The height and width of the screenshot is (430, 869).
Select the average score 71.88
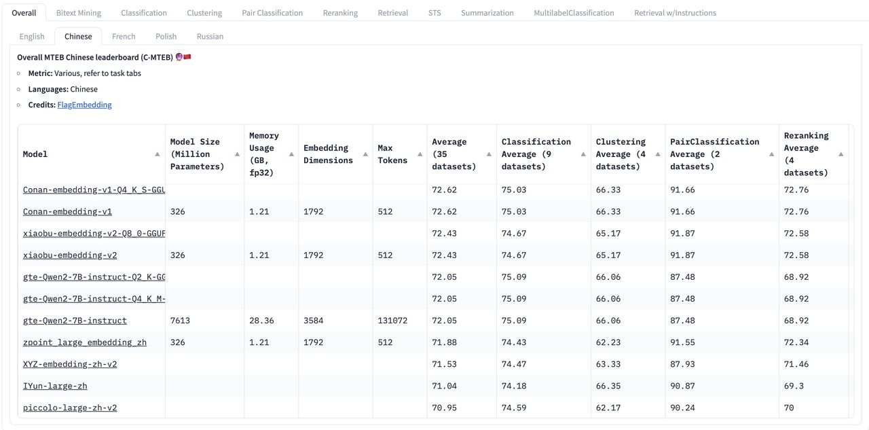445,342
